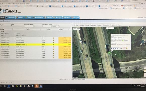The width and height of the screenshot is (146, 91).
Task: Switch map to Map view
Action: click(x=75, y=29)
